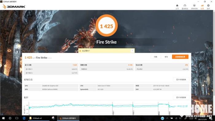Show details for the monitoring section
Image resolution: width=215 pixels, height=121 pixels.
[x=181, y=97]
